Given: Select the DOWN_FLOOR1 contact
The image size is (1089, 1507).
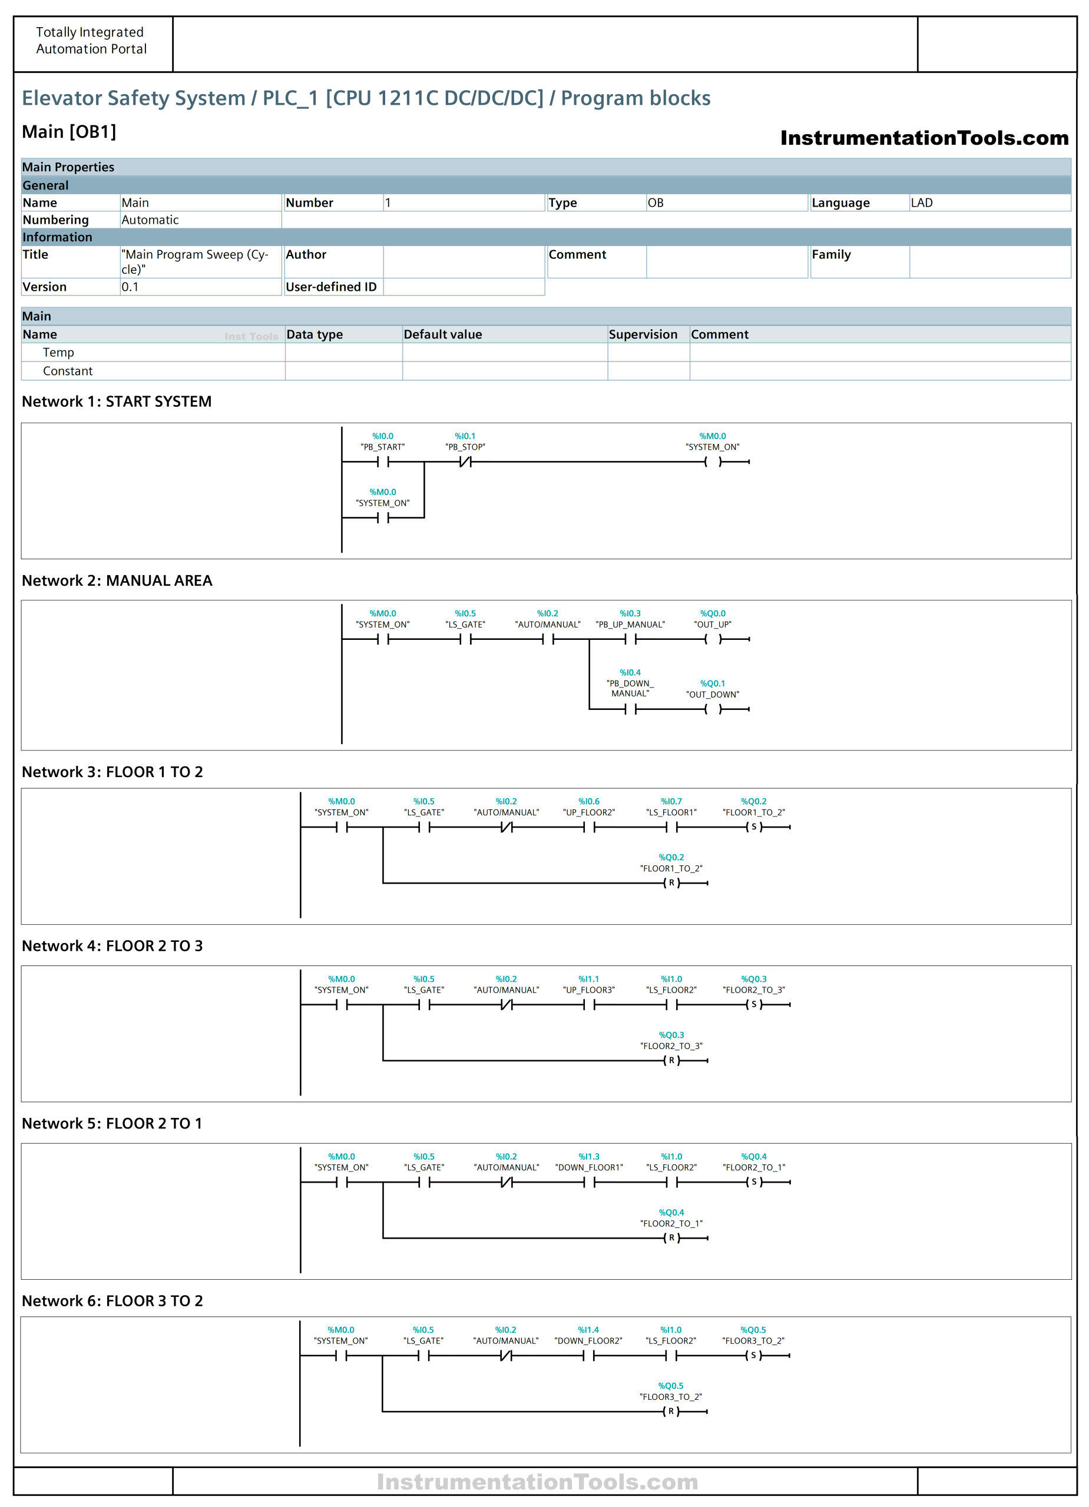Looking at the screenshot, I should [589, 1181].
